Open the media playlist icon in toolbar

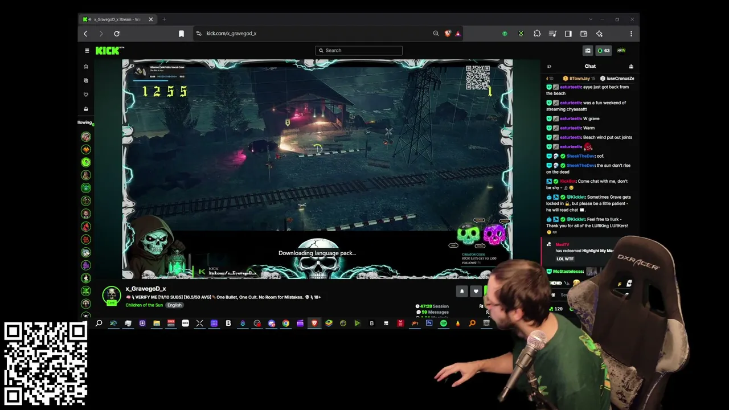click(x=552, y=34)
